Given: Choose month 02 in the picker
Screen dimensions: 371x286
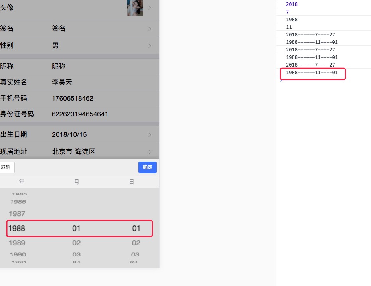Looking at the screenshot, I should (76, 243).
